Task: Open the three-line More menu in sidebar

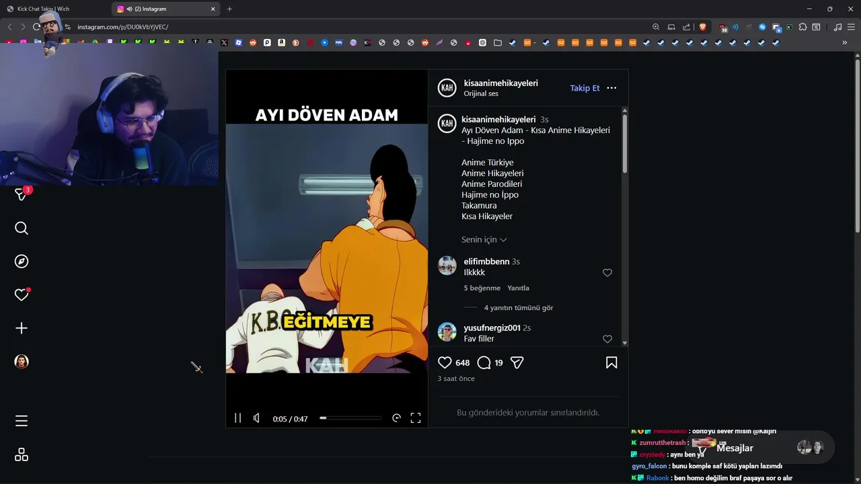Action: [x=22, y=421]
